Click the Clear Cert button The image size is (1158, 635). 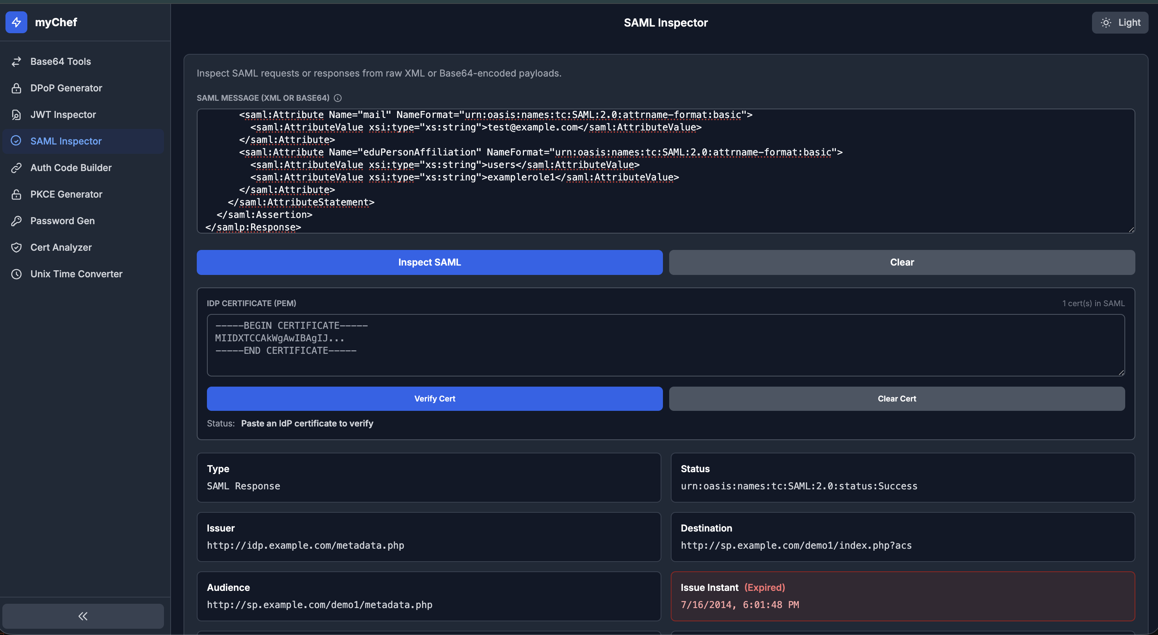(x=896, y=398)
